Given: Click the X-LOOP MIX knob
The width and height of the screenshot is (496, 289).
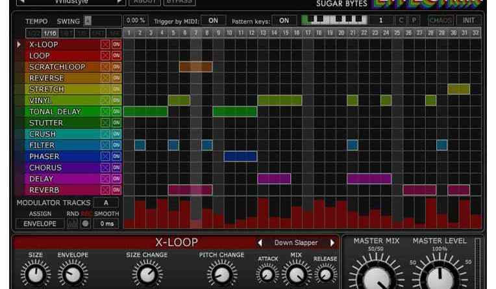Looking at the screenshot, I should point(297,275).
